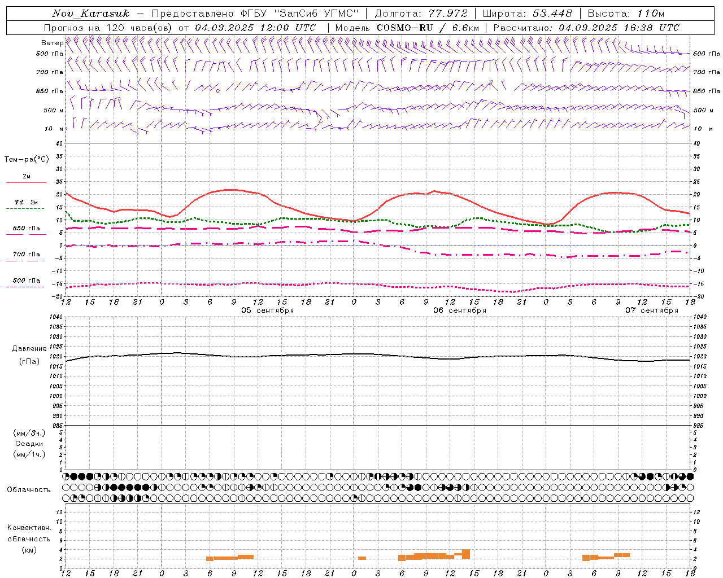Click the date label "05 сентября"
Screen dimensions: 723x578
coord(268,310)
